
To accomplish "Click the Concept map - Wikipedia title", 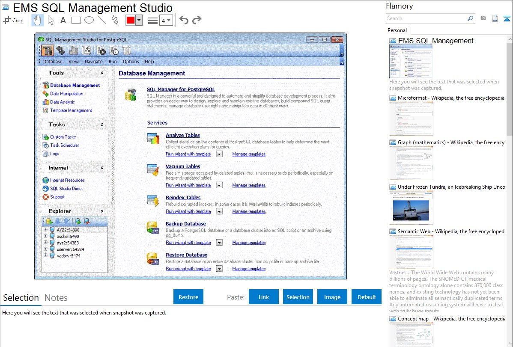I will click(451, 318).
